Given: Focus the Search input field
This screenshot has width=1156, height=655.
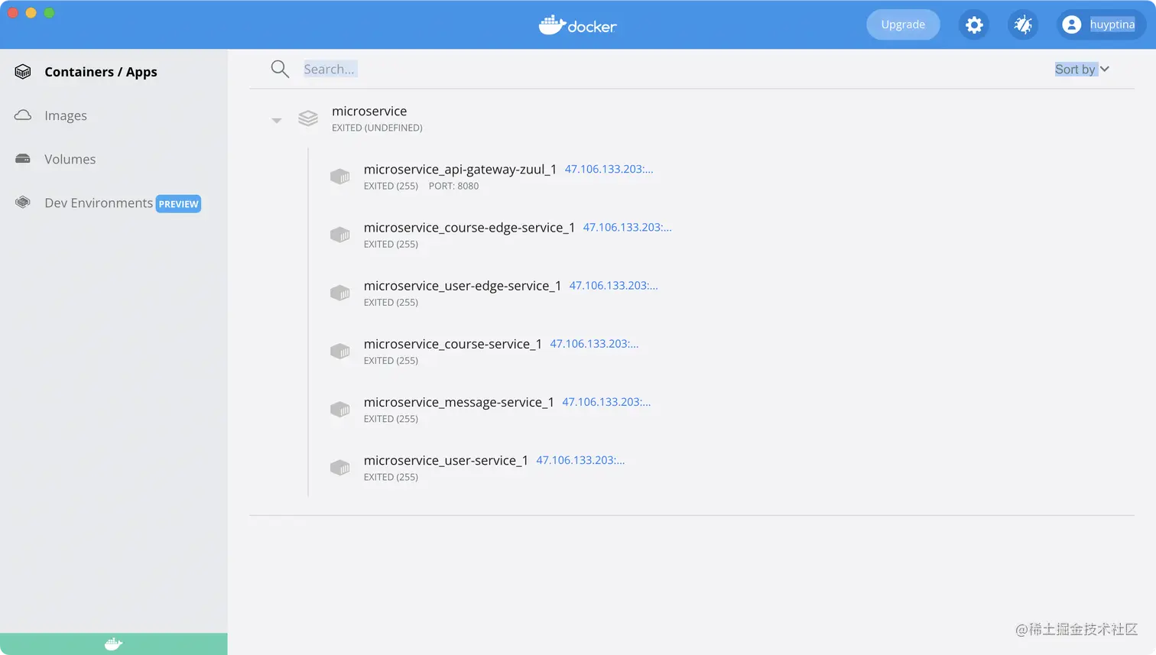Looking at the screenshot, I should click(330, 69).
